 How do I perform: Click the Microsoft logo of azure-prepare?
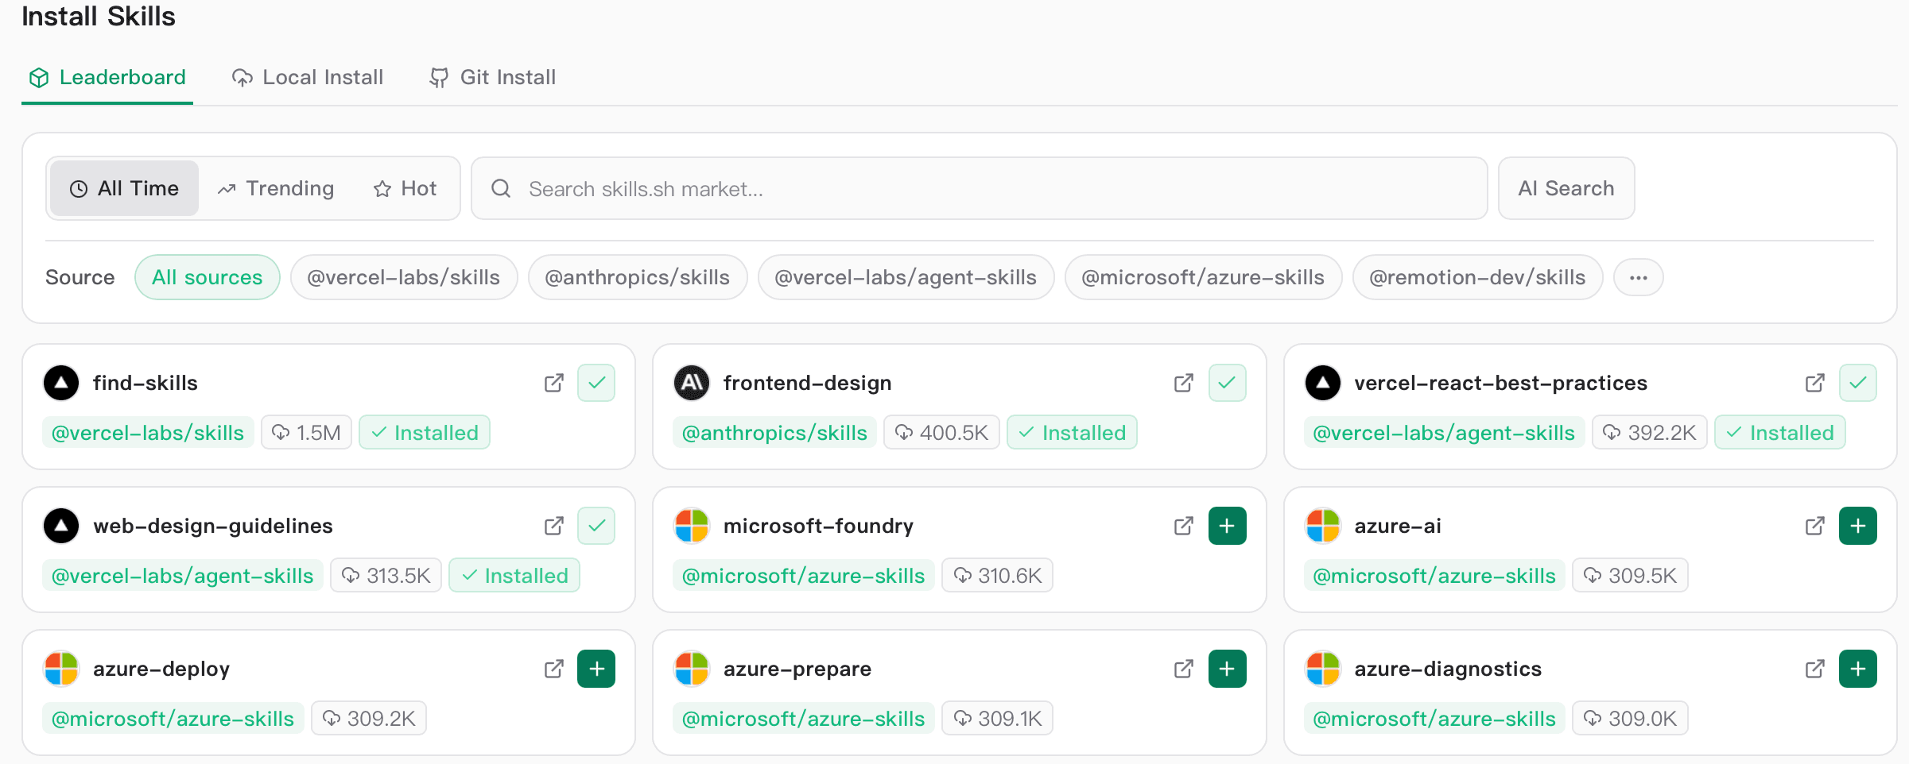pos(692,669)
